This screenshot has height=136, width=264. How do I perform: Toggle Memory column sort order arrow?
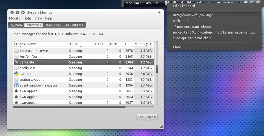[x=150, y=44]
